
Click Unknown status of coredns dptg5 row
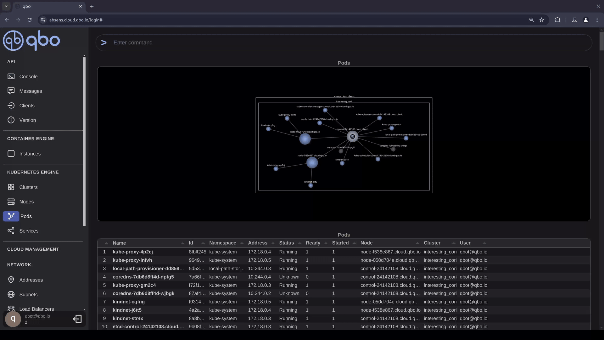(289, 277)
